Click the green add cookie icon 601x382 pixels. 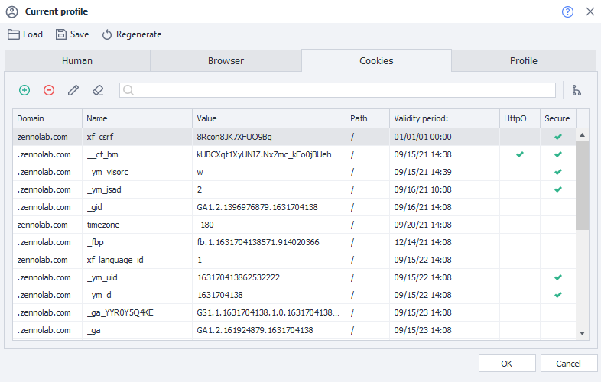(24, 90)
